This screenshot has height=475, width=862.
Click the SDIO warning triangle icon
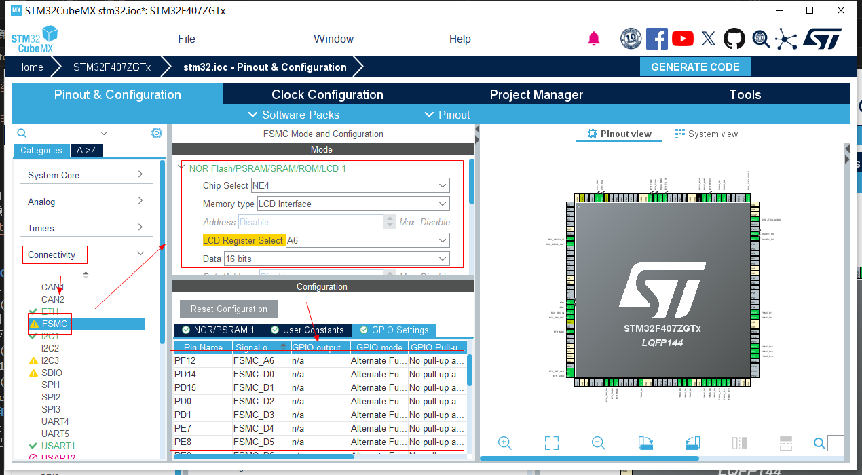click(33, 373)
